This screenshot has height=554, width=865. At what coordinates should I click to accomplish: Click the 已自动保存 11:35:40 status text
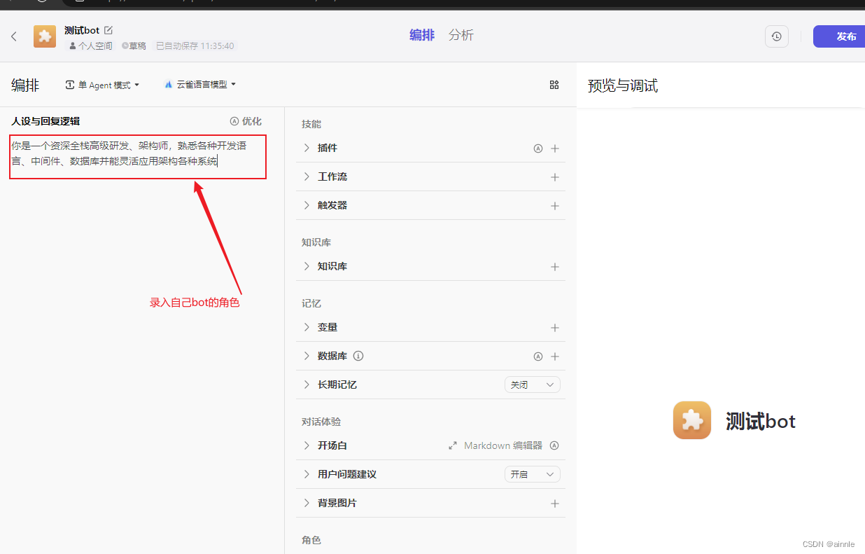195,46
